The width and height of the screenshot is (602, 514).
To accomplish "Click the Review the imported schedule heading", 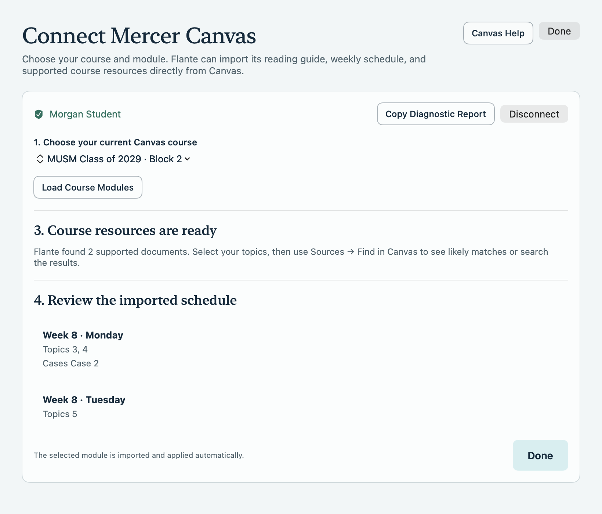I will point(135,300).
